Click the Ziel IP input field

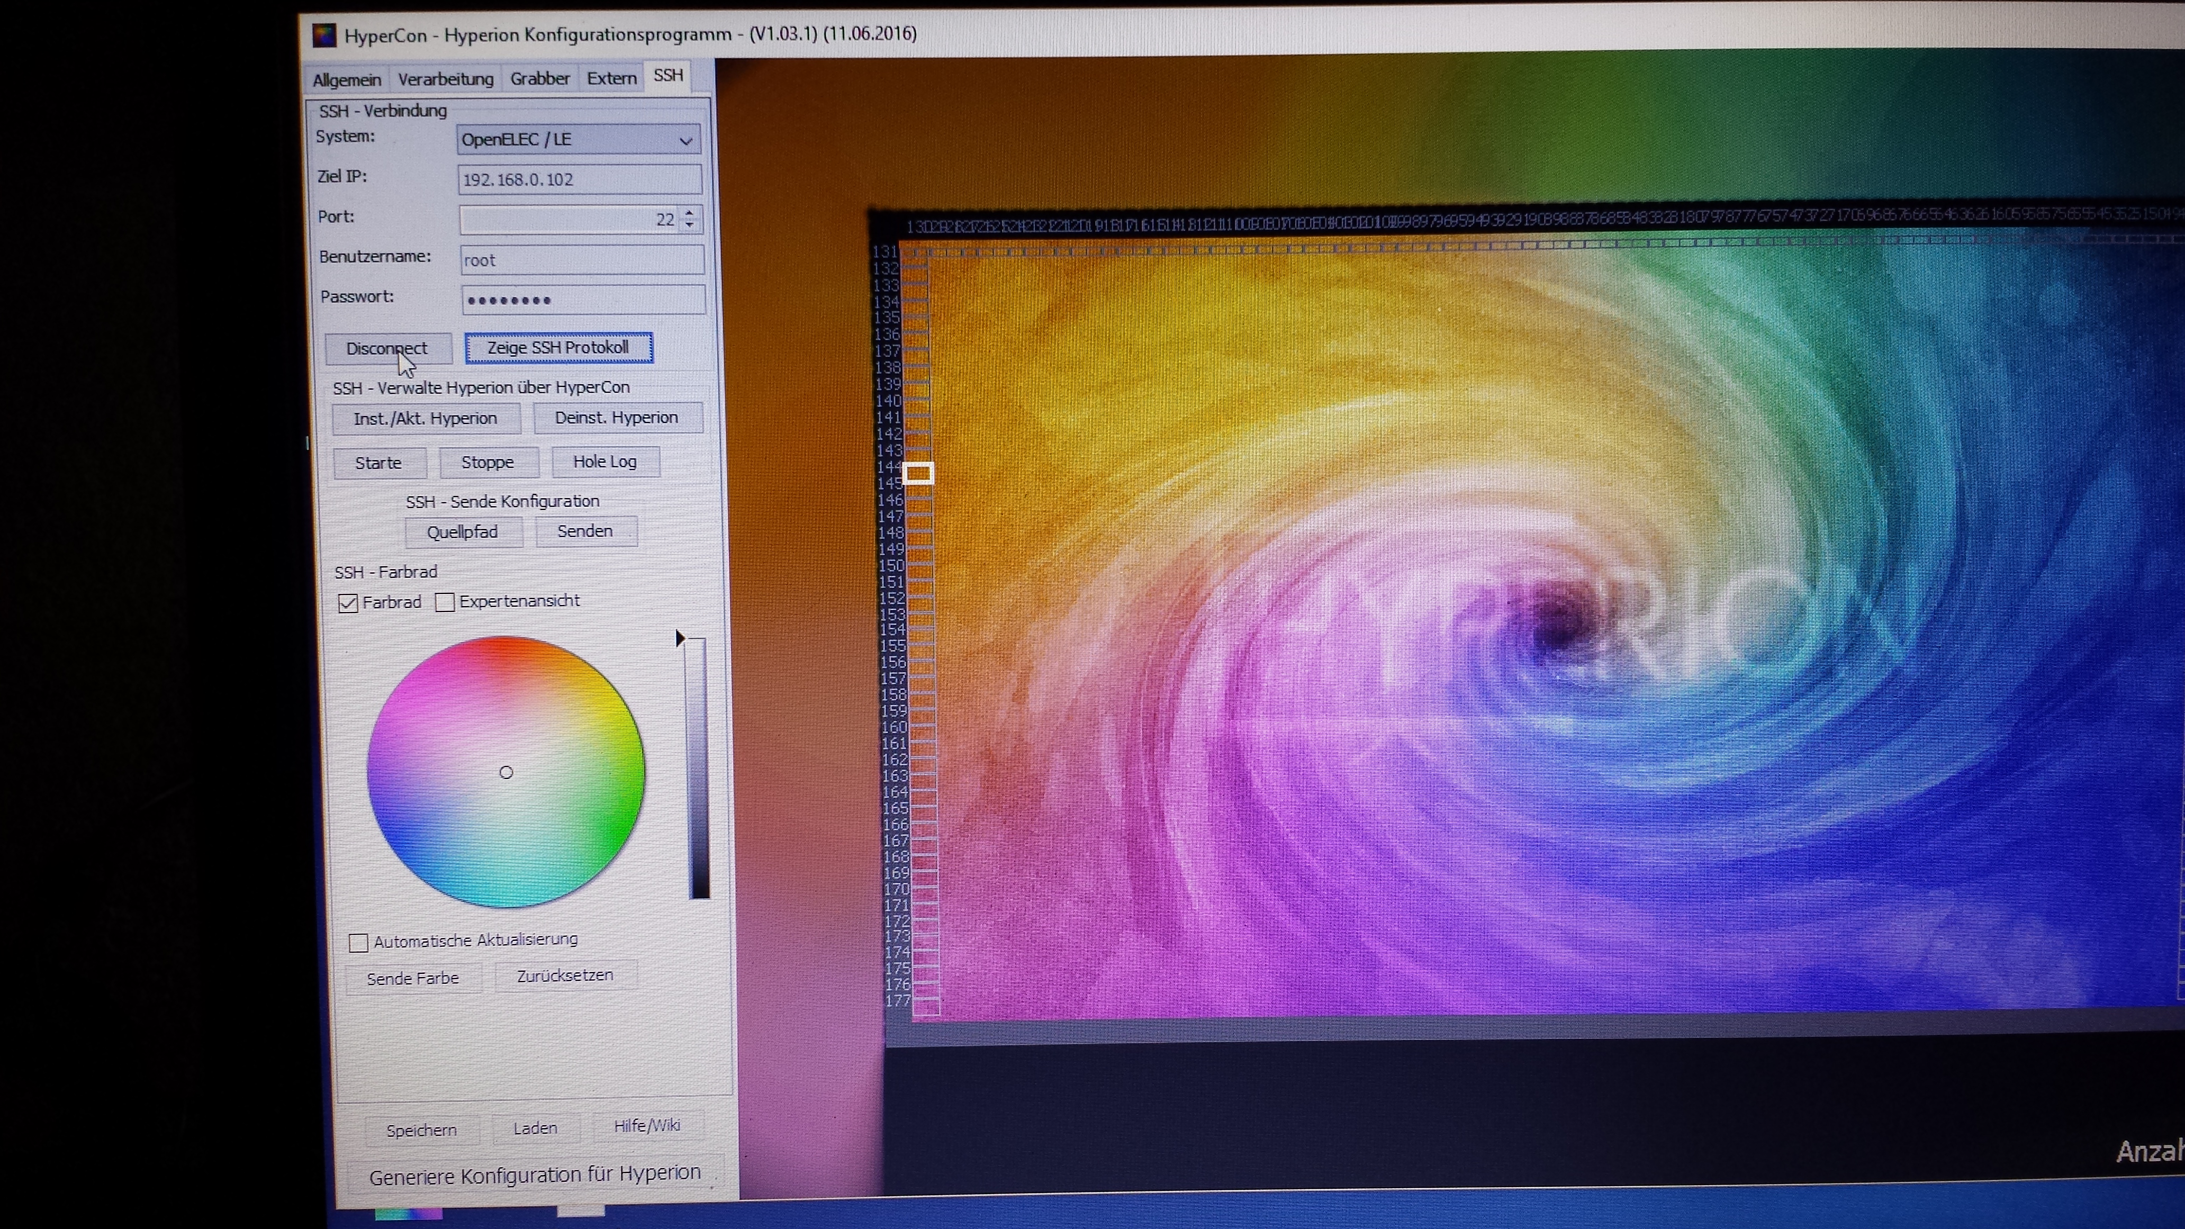579,180
